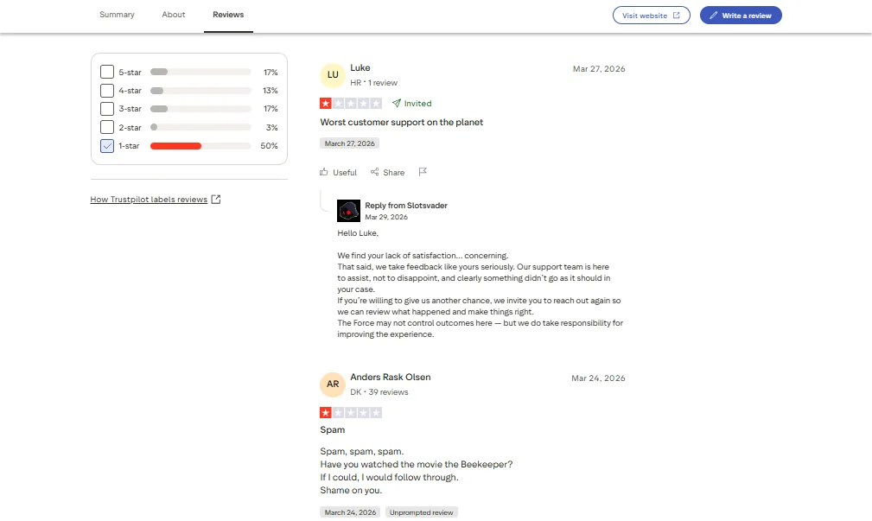Click the 13% label for 4-star
Image resolution: width=872 pixels, height=521 pixels.
click(x=271, y=90)
